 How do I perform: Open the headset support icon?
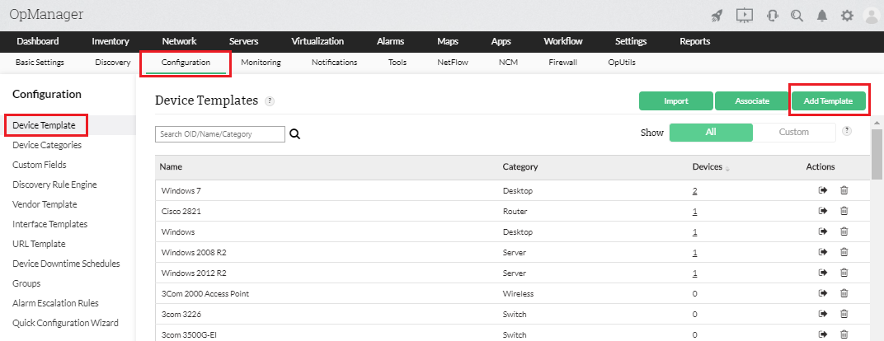pyautogui.click(x=773, y=15)
